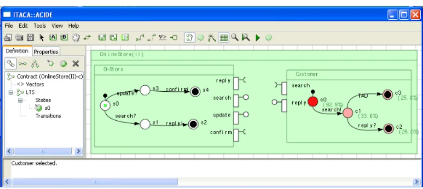This screenshot has width=423, height=189.
Task: Click the port connector toolbar icon
Action: pos(174,37)
